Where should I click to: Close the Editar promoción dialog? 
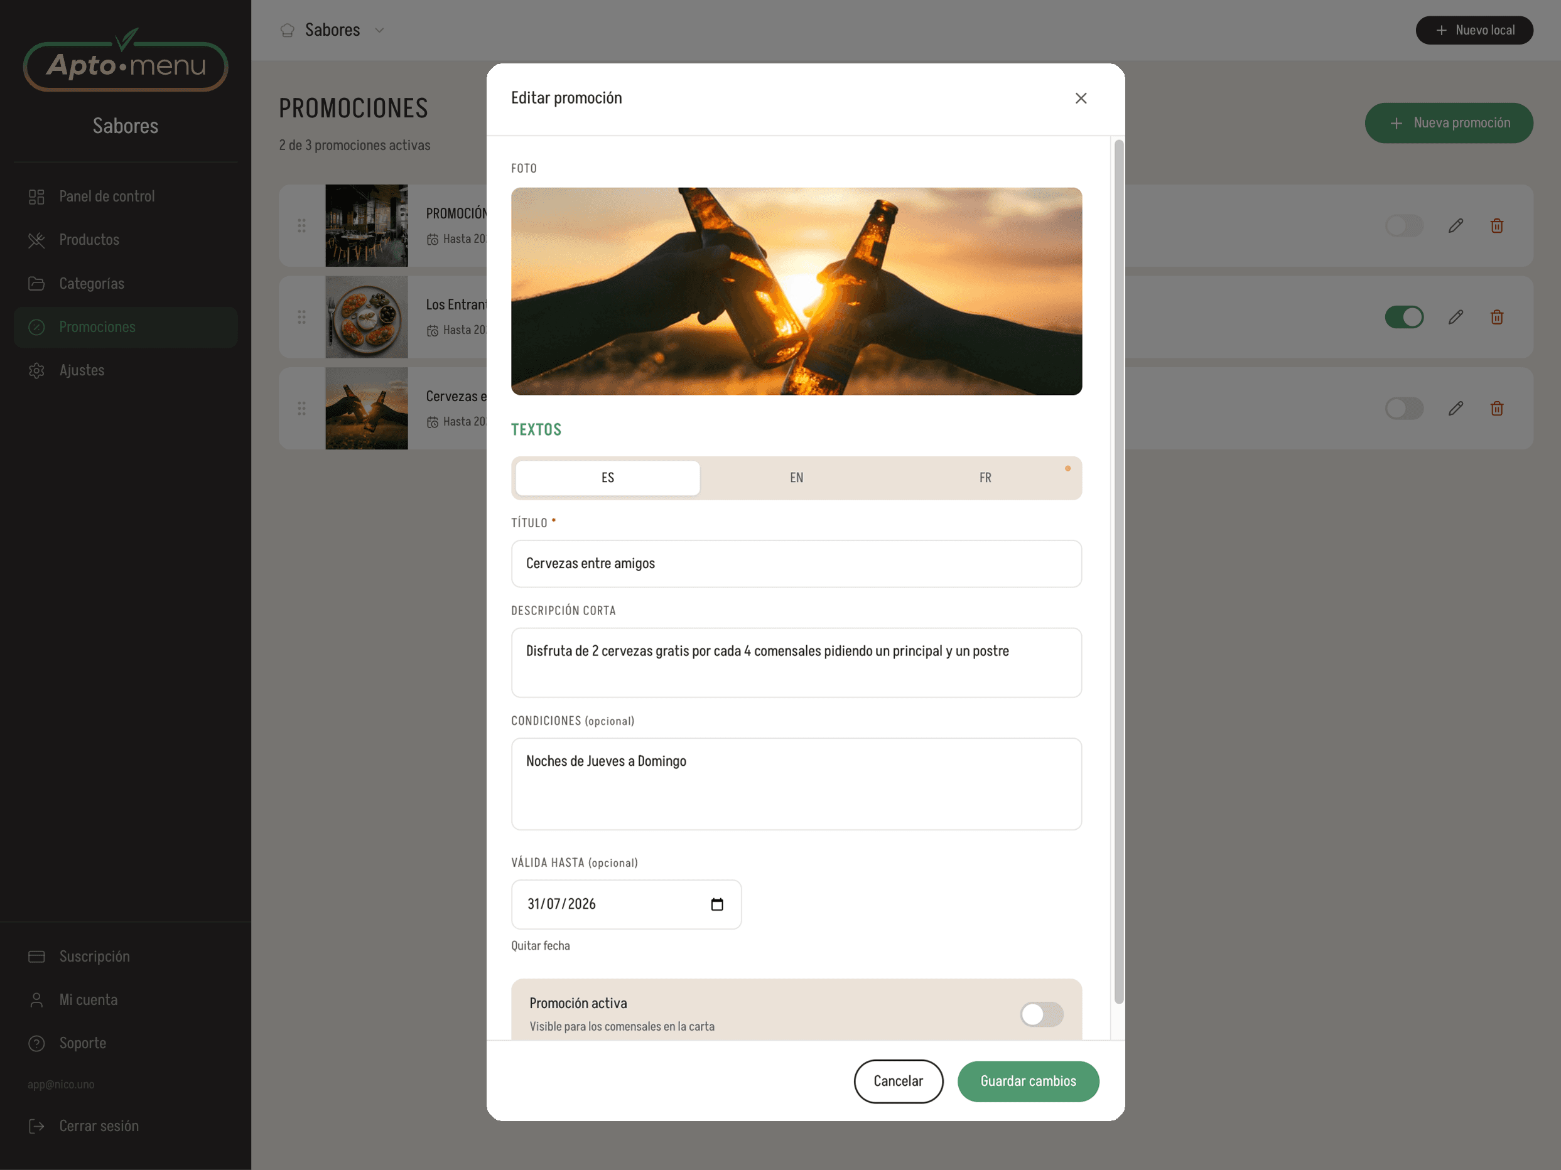pyautogui.click(x=1081, y=98)
